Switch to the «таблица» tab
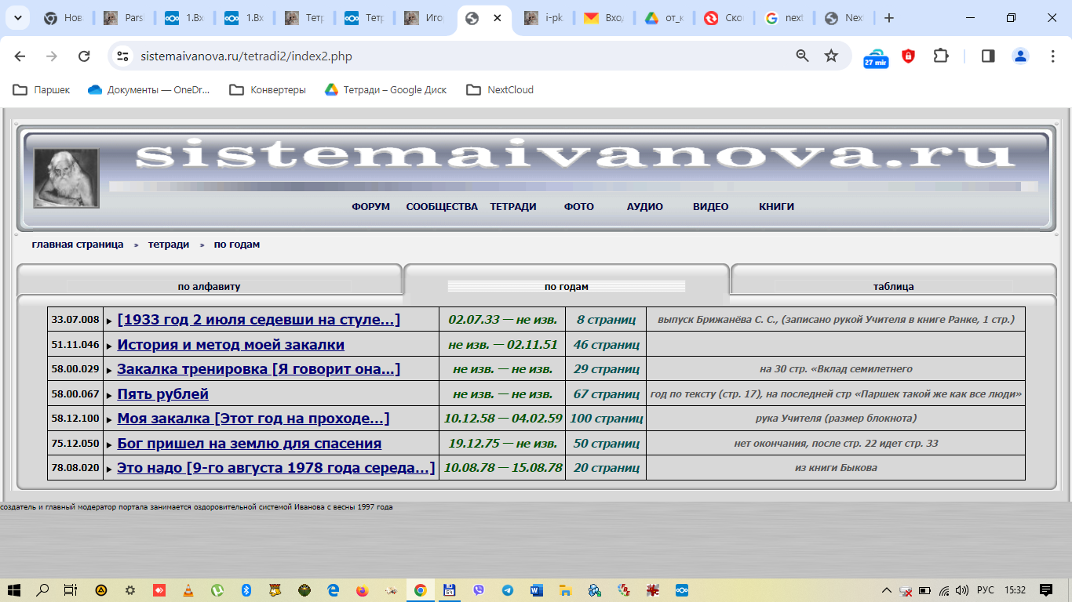The width and height of the screenshot is (1072, 602). [x=893, y=286]
